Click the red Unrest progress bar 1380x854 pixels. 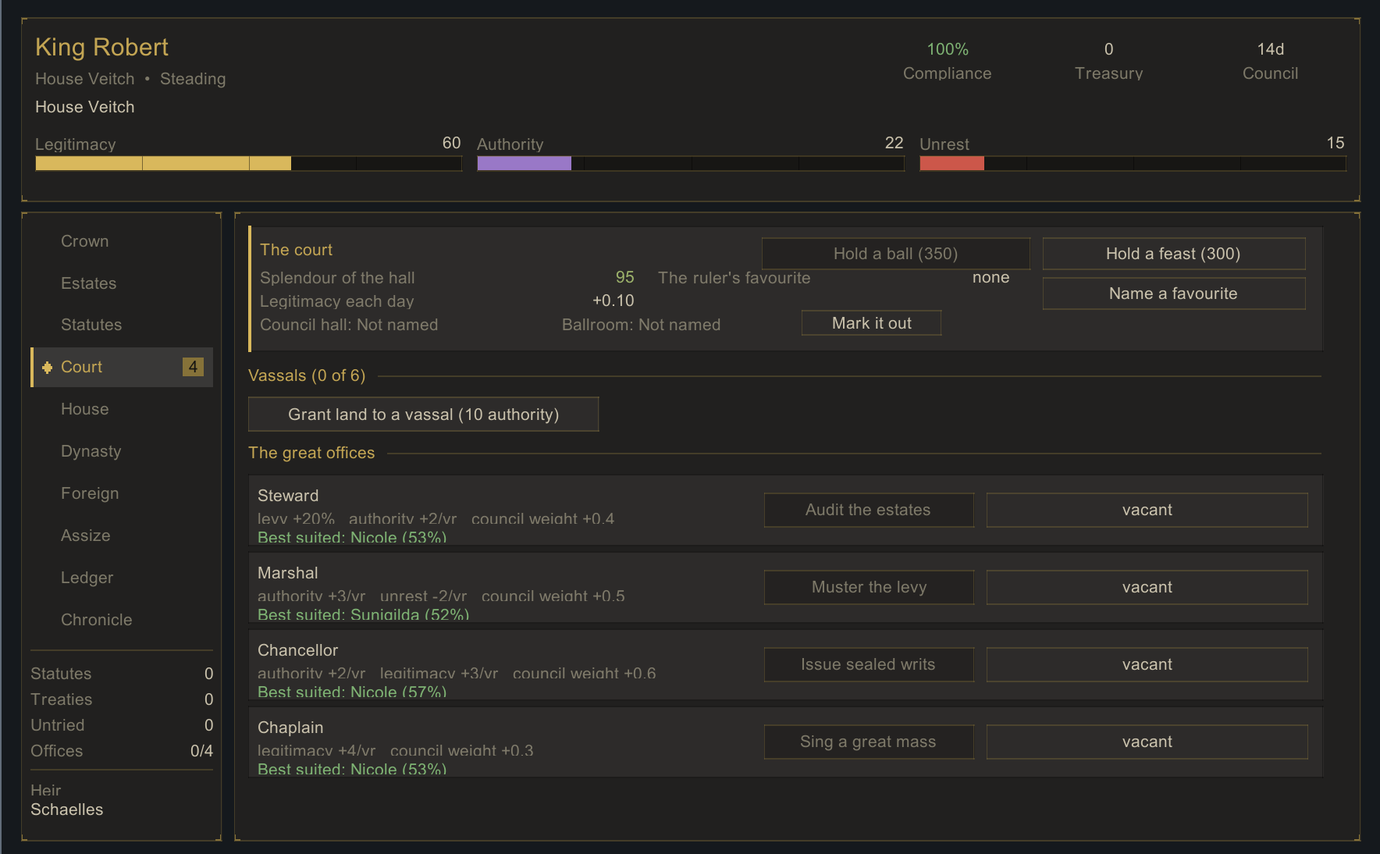click(1133, 163)
